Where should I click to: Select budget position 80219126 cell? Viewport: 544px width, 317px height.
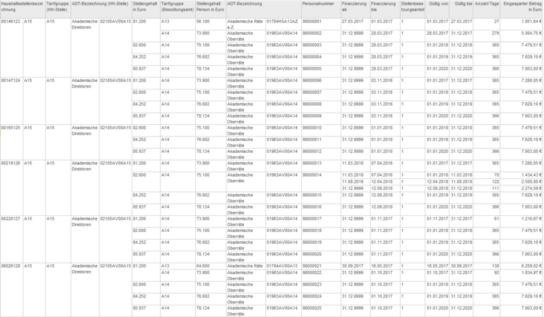[11, 163]
